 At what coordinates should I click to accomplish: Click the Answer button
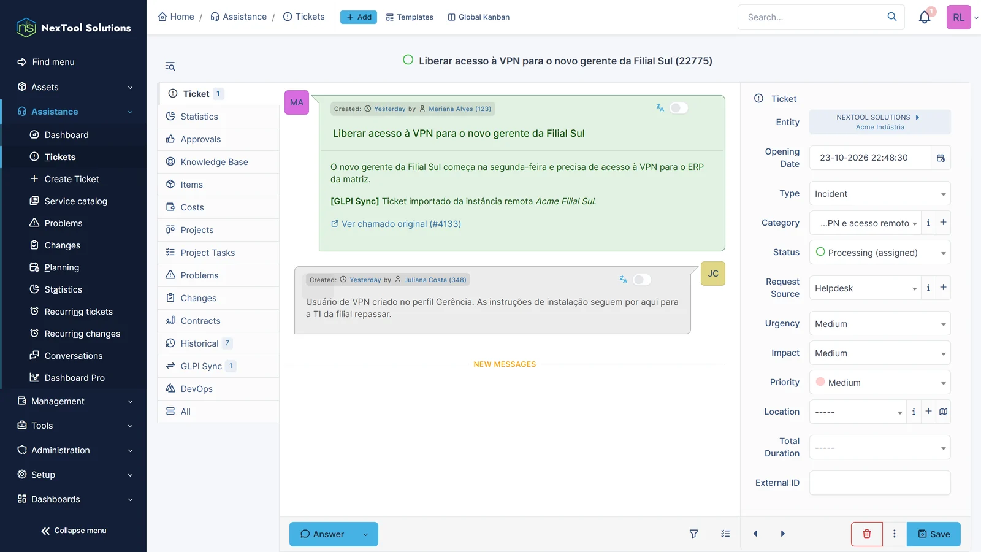click(322, 534)
